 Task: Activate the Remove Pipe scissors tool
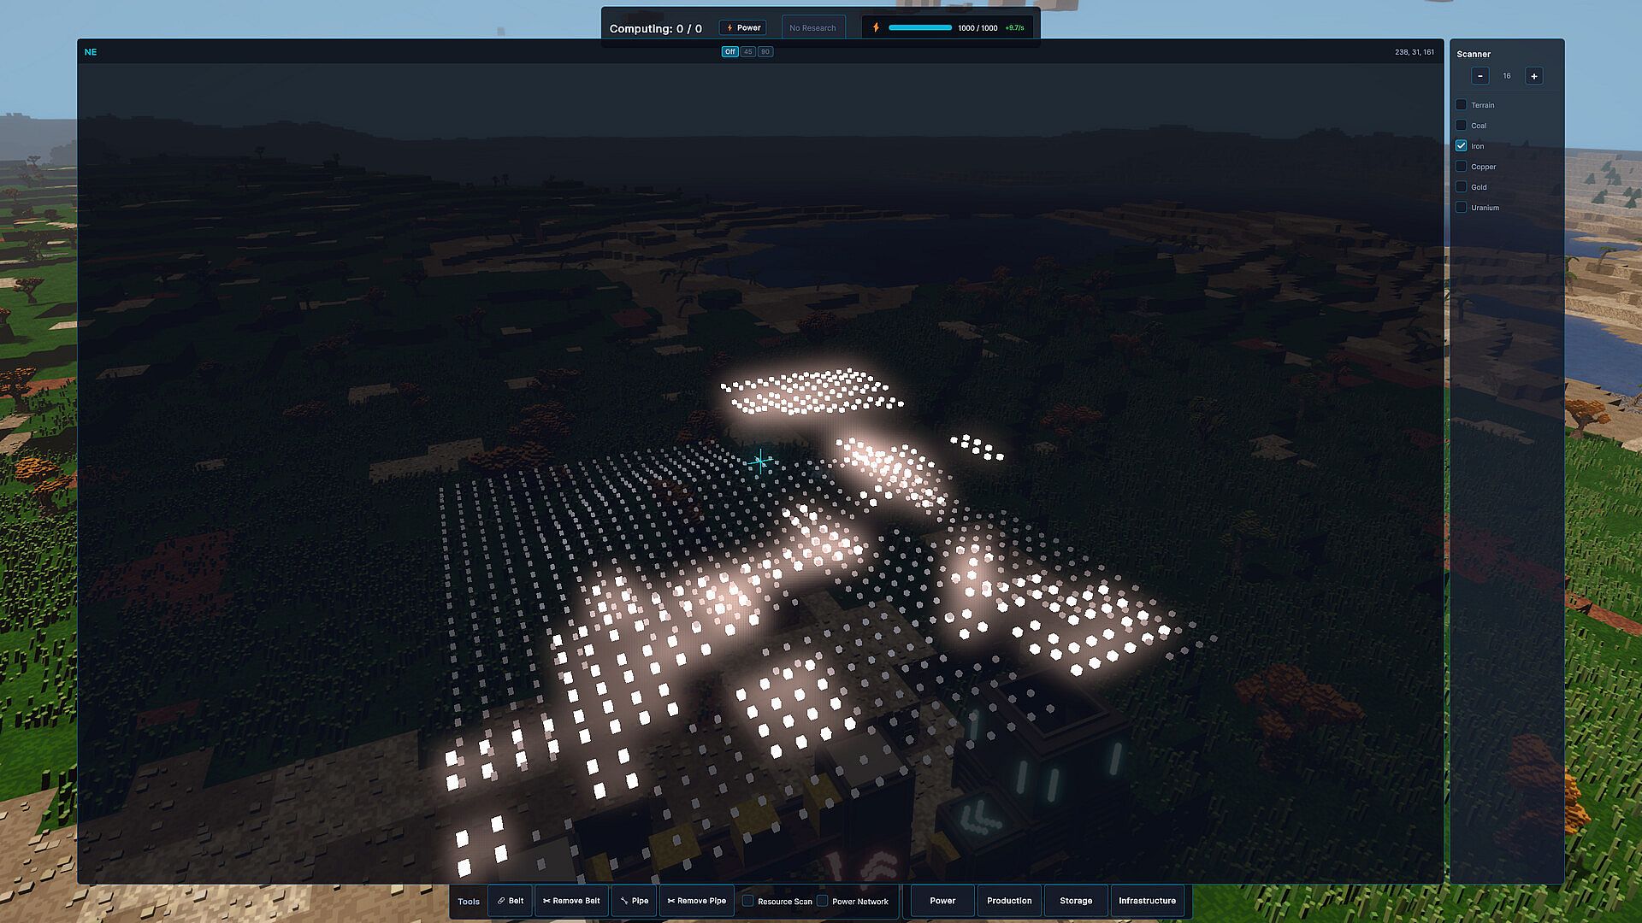point(696,901)
